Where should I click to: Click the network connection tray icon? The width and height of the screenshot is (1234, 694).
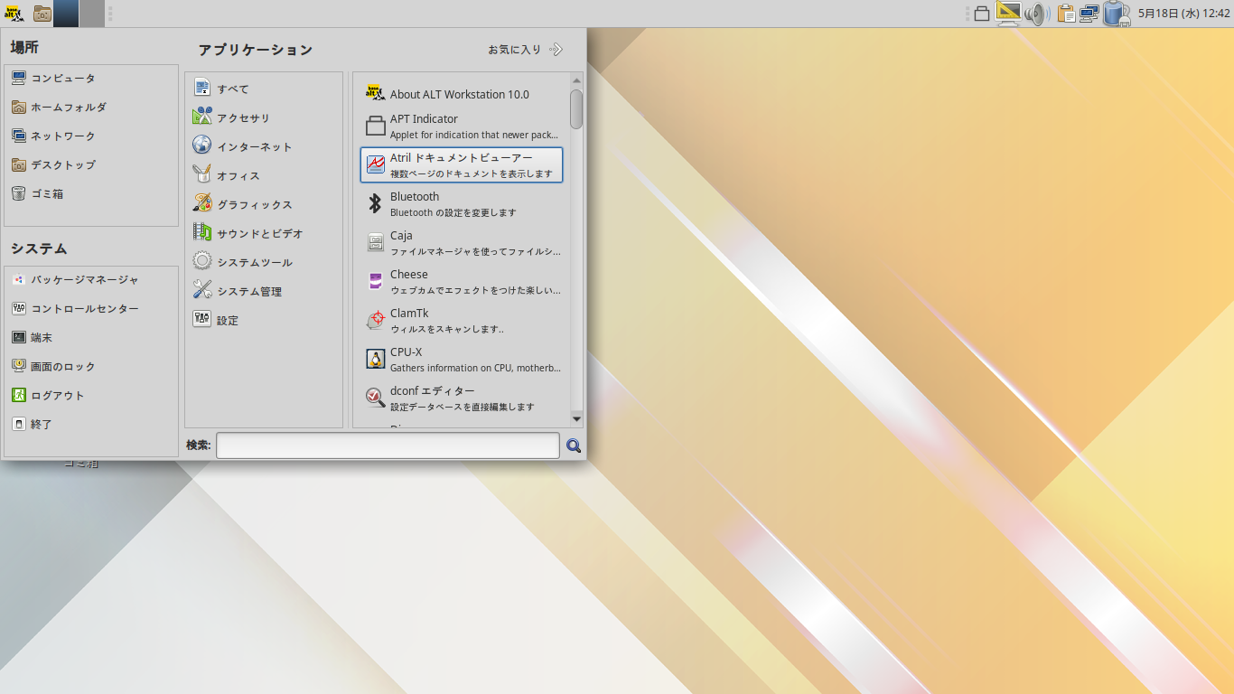point(1089,14)
